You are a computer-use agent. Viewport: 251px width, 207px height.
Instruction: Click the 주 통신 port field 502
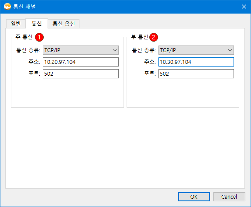pos(81,74)
